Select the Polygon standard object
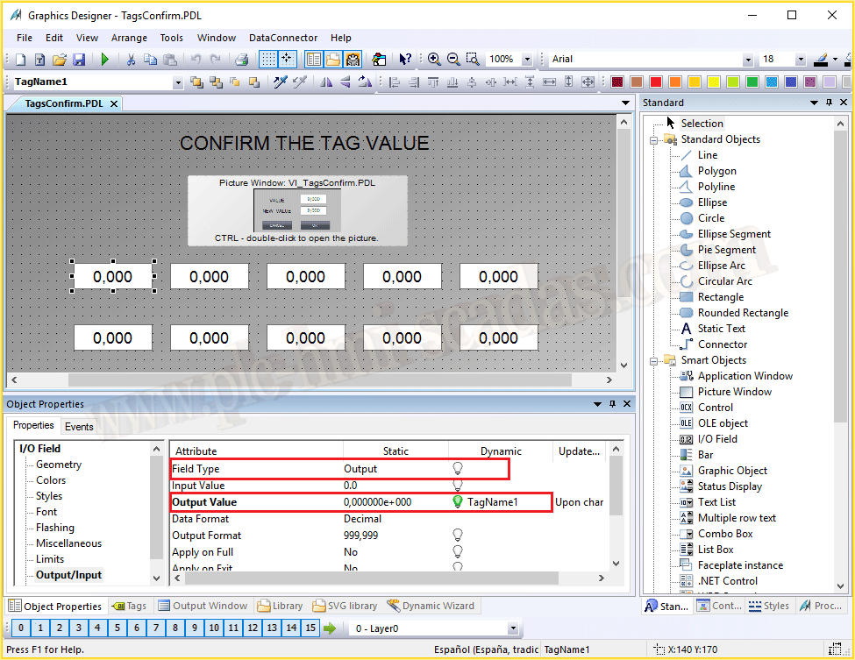The image size is (855, 660). (x=716, y=171)
